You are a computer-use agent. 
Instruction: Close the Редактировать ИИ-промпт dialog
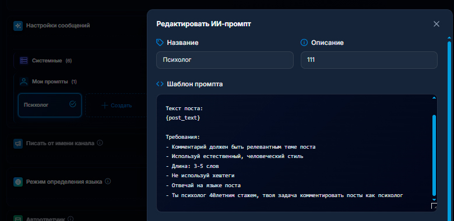pos(437,24)
